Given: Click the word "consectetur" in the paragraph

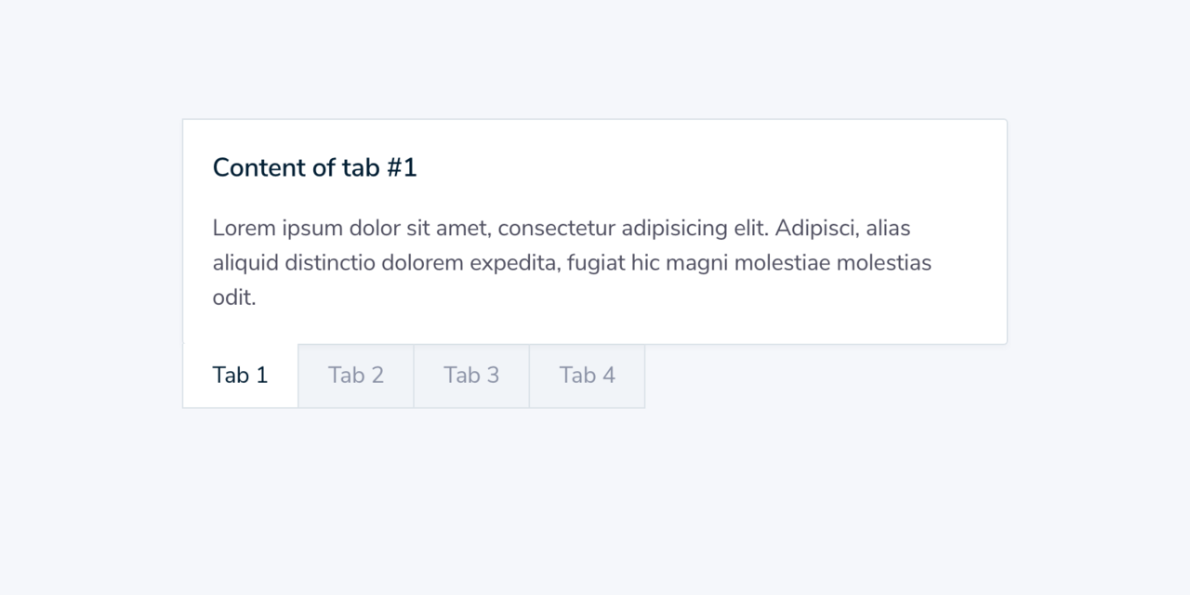Looking at the screenshot, I should tap(556, 229).
